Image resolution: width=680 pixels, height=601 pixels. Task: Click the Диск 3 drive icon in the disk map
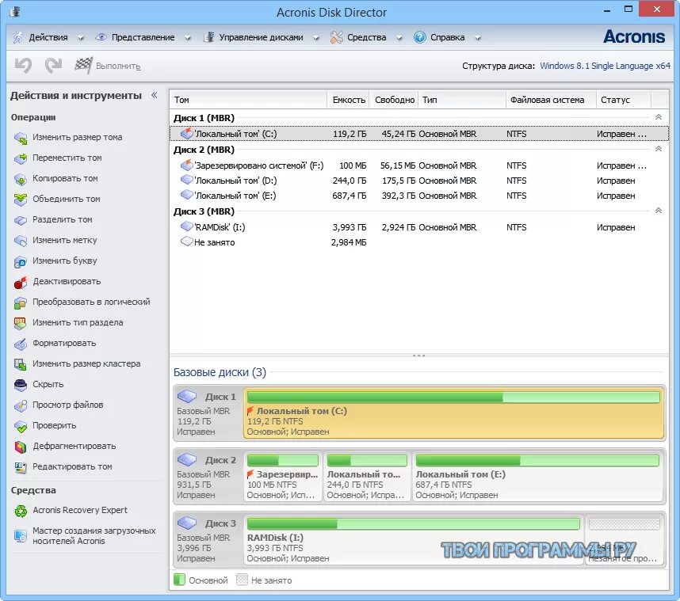(x=187, y=523)
